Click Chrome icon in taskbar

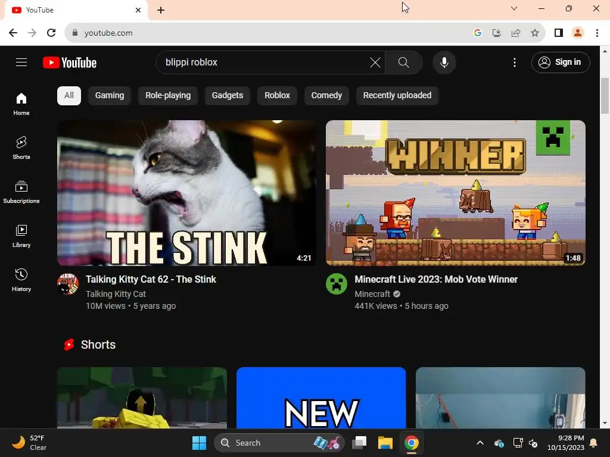[411, 443]
